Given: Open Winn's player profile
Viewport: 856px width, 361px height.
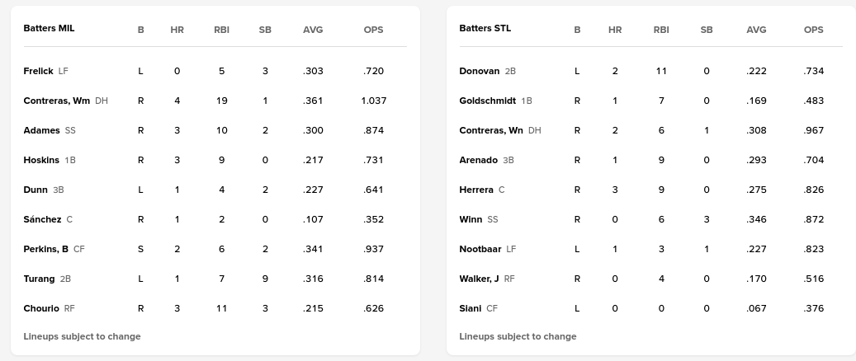Looking at the screenshot, I should point(471,219).
